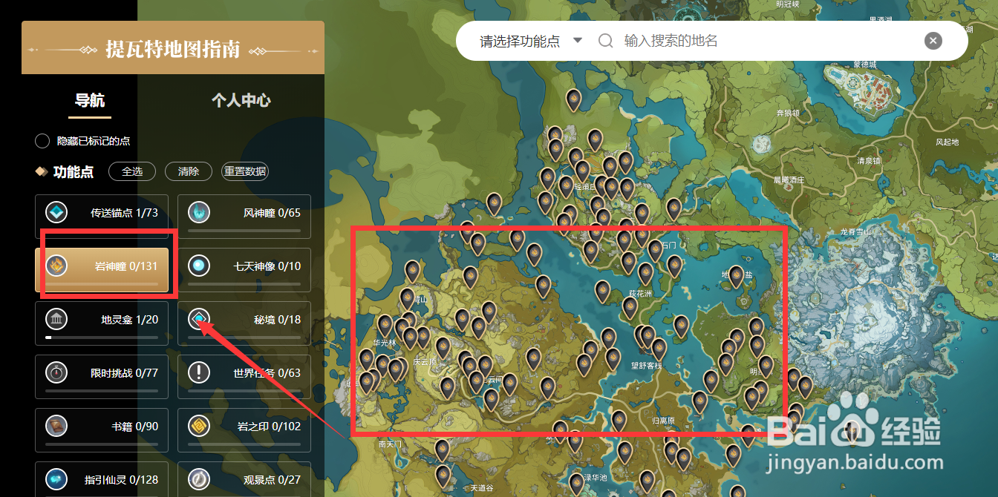Screen dimensions: 998x497
Task: Click the 望舒客栈 map label
Action: point(646,366)
